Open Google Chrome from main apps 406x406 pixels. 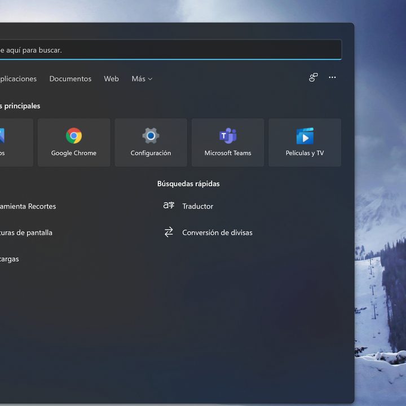tap(74, 143)
